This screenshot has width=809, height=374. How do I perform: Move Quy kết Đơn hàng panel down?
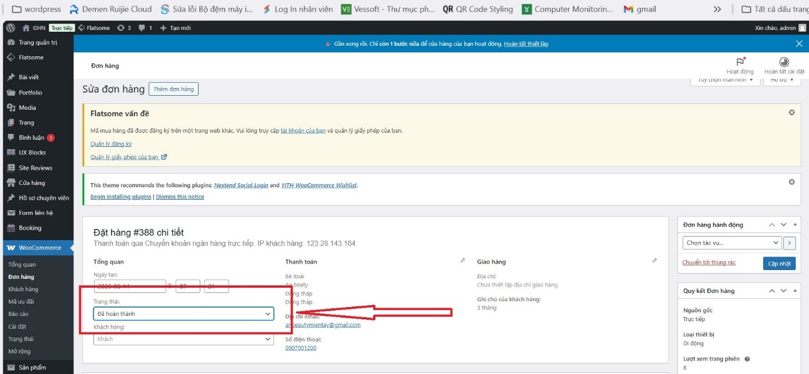pyautogui.click(x=784, y=291)
